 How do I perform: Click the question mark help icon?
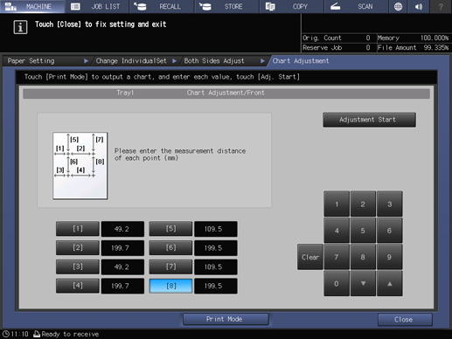[441, 6]
